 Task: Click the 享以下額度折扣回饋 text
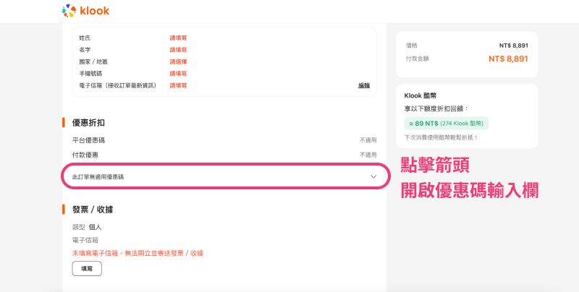tap(436, 108)
